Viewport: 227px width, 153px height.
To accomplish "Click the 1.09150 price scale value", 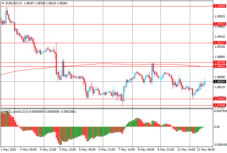I will pyautogui.click(x=220, y=47).
